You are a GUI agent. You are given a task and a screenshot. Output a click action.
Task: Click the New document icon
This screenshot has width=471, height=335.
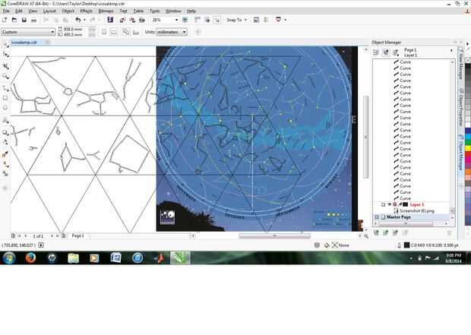(x=5, y=20)
